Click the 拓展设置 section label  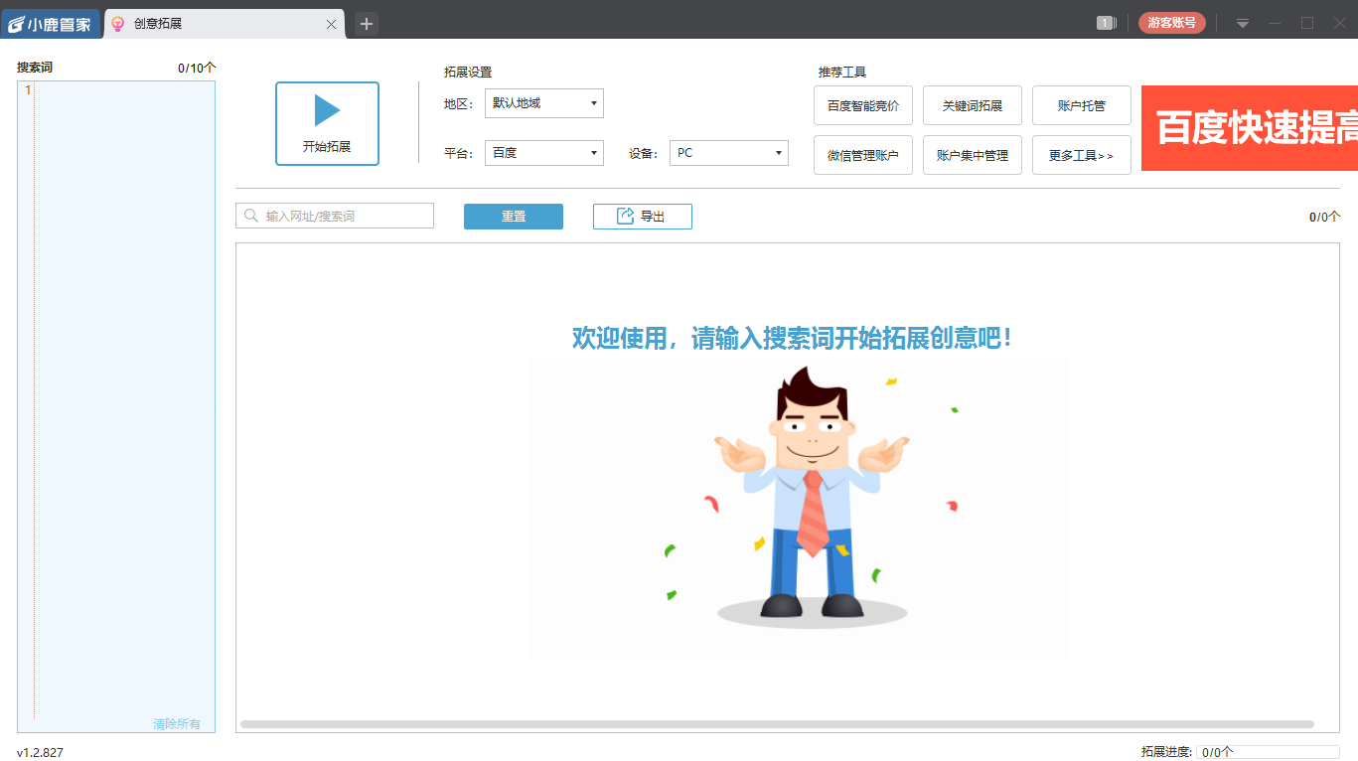coord(468,72)
